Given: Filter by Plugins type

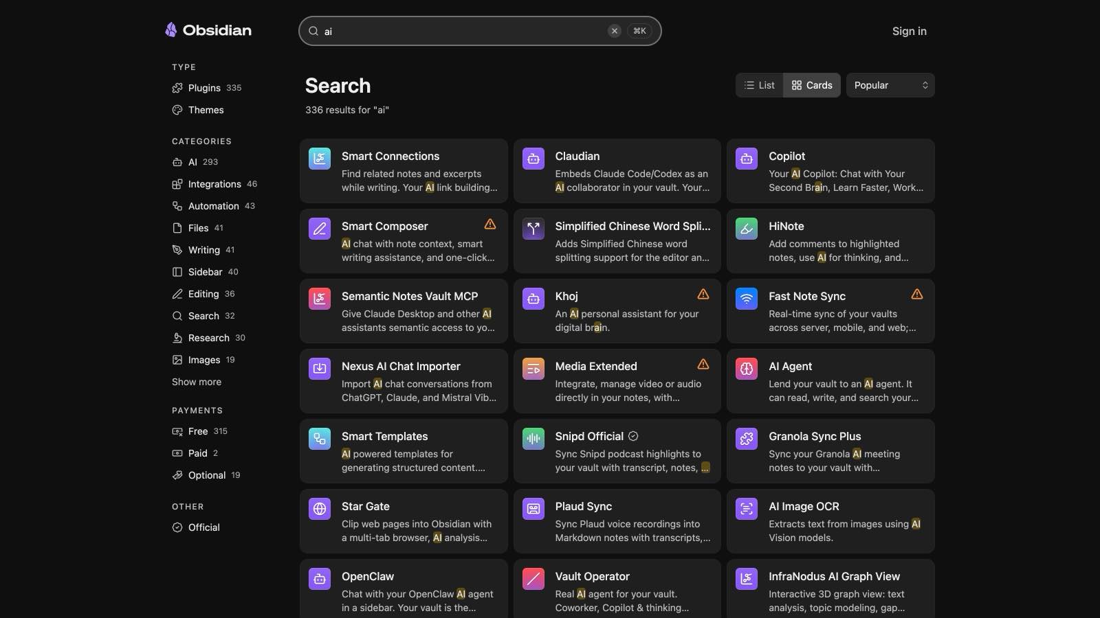Looking at the screenshot, I should (x=206, y=88).
